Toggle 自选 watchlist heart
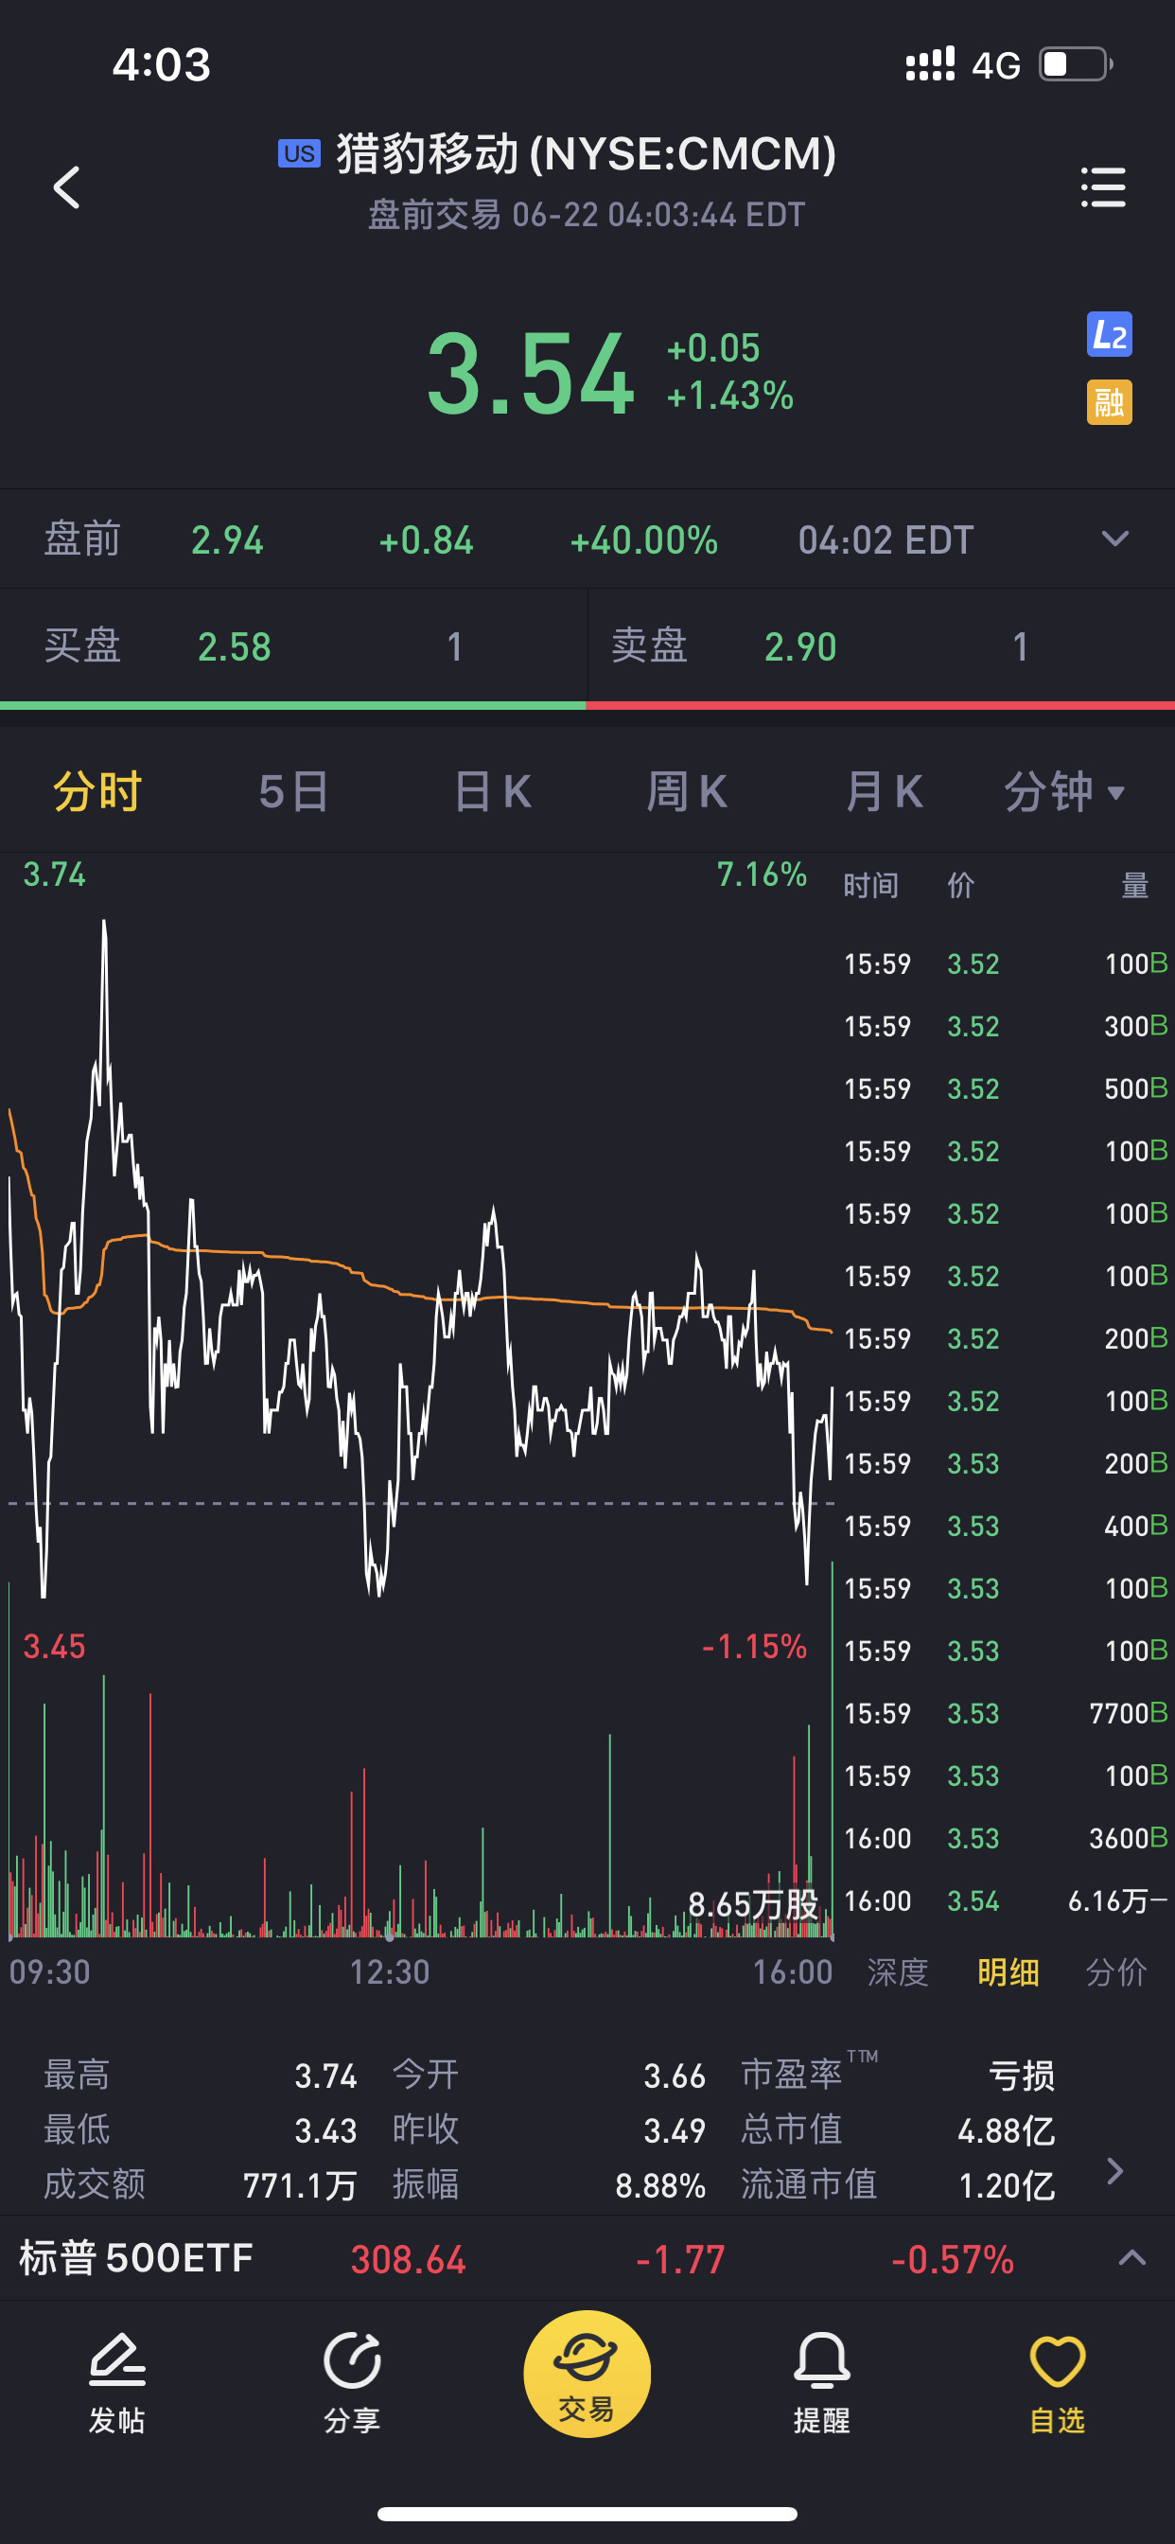 1058,2384
